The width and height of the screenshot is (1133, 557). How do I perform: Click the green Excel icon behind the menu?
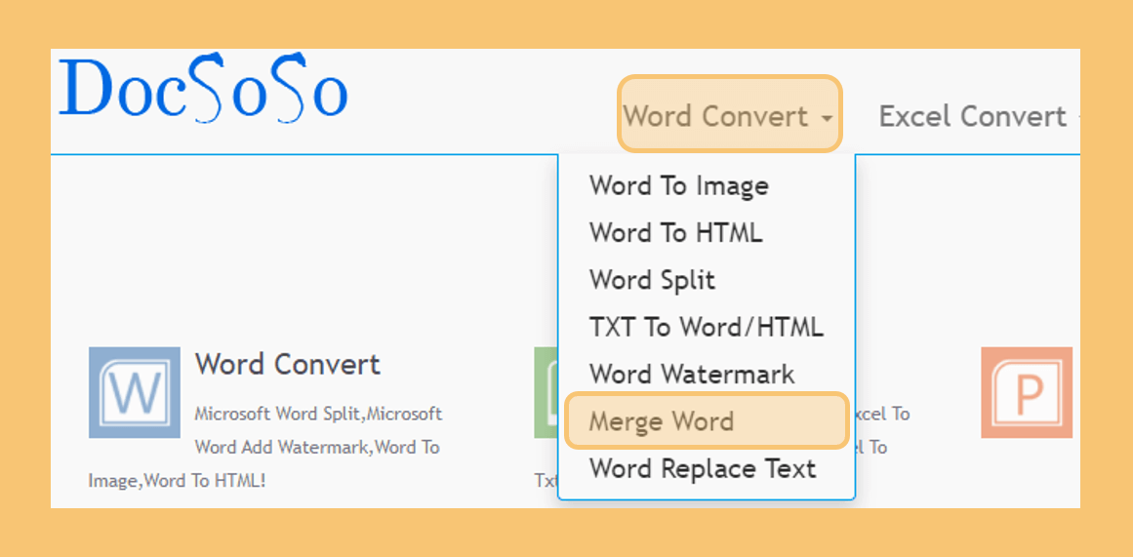pos(546,392)
